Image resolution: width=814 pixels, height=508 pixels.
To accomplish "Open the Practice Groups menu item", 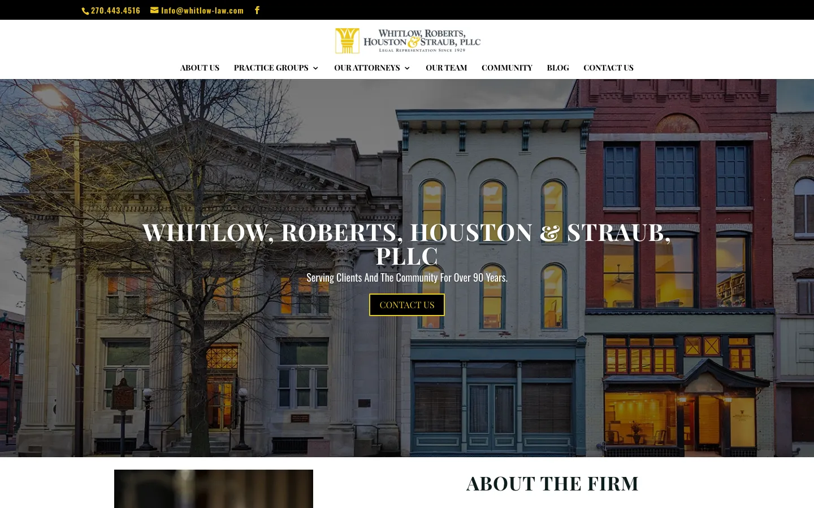I will 271,68.
